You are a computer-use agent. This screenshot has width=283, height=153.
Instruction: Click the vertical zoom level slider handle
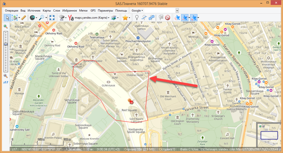point(6,44)
